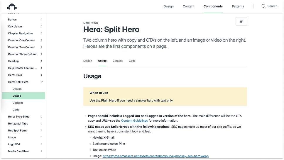This screenshot has width=284, height=160.
Task: Expand Hero: Type Effect chevron
Action: pos(42,117)
